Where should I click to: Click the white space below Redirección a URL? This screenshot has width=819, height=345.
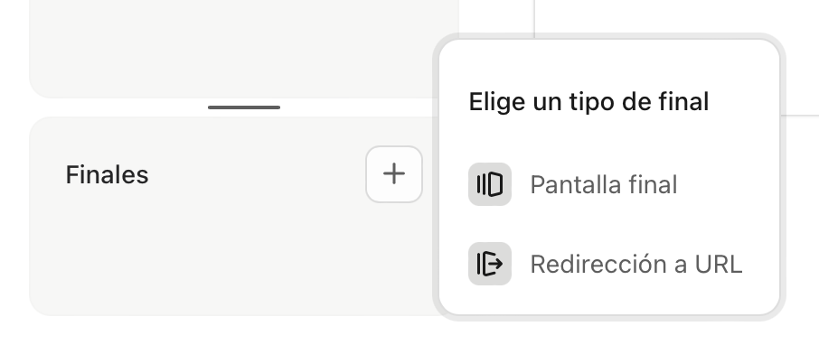coord(609,301)
